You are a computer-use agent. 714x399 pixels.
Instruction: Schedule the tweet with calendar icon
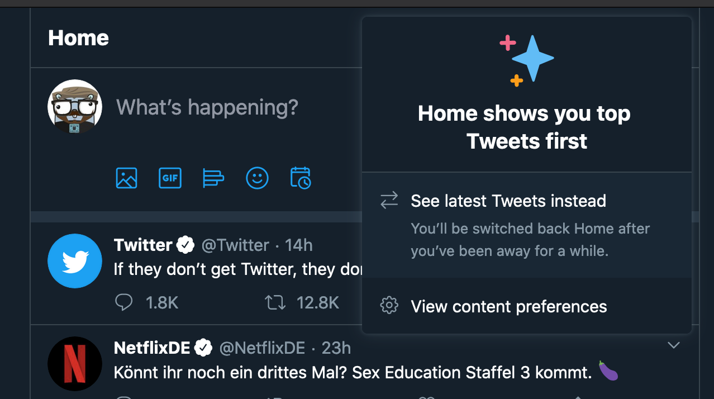[x=301, y=178]
